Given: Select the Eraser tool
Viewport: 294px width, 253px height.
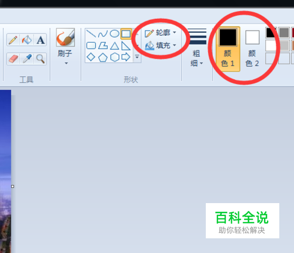Looking at the screenshot, I should (x=13, y=59).
